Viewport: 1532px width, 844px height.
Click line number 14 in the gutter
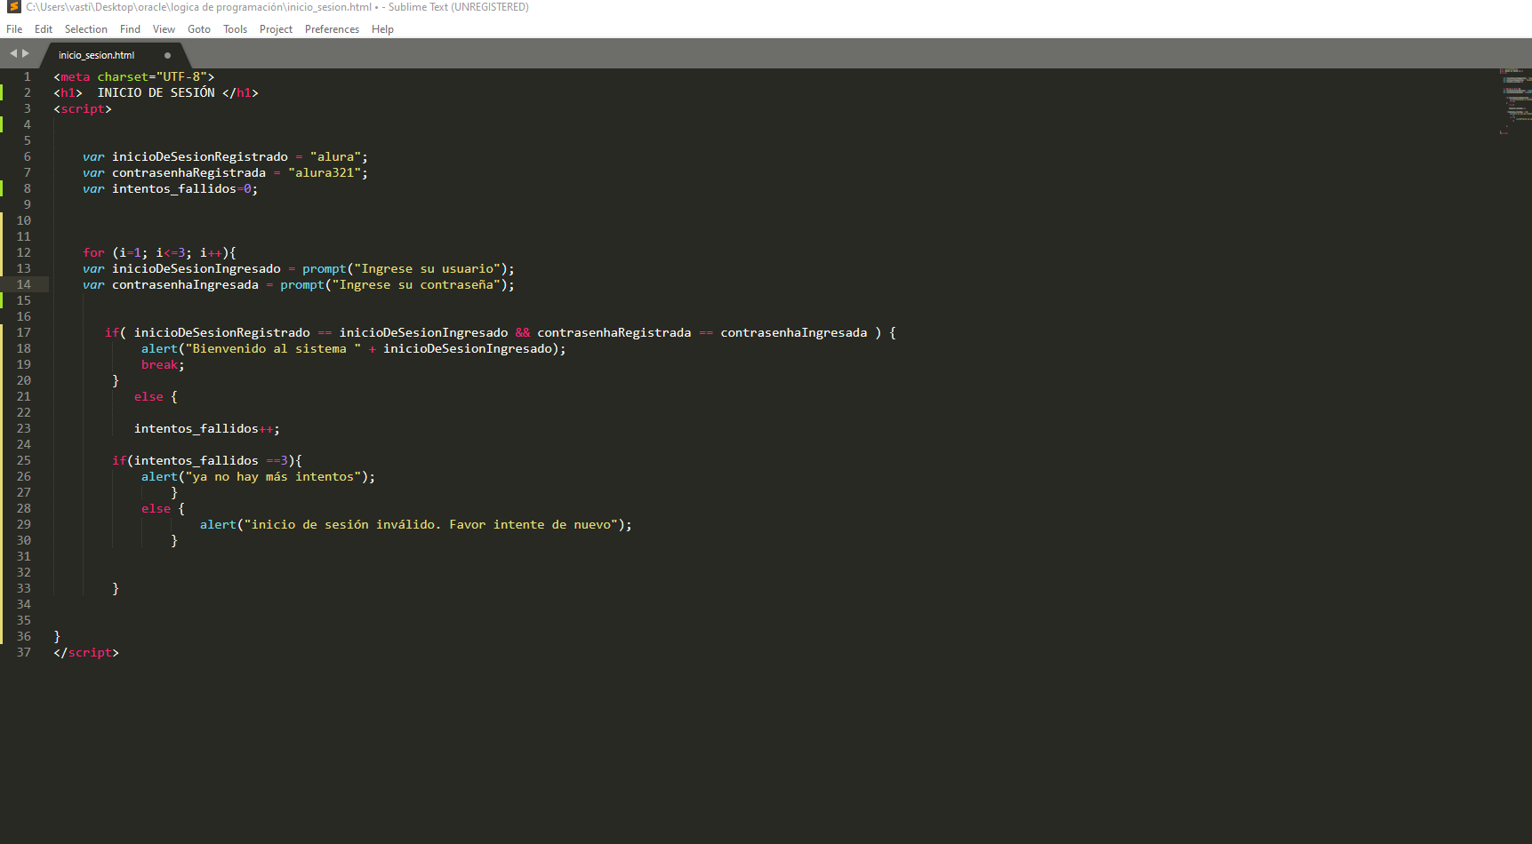pos(24,284)
